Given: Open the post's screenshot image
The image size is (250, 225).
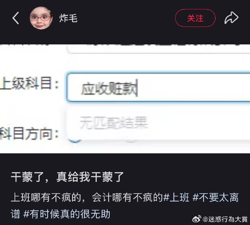Looking at the screenshot, I should click(x=125, y=99).
